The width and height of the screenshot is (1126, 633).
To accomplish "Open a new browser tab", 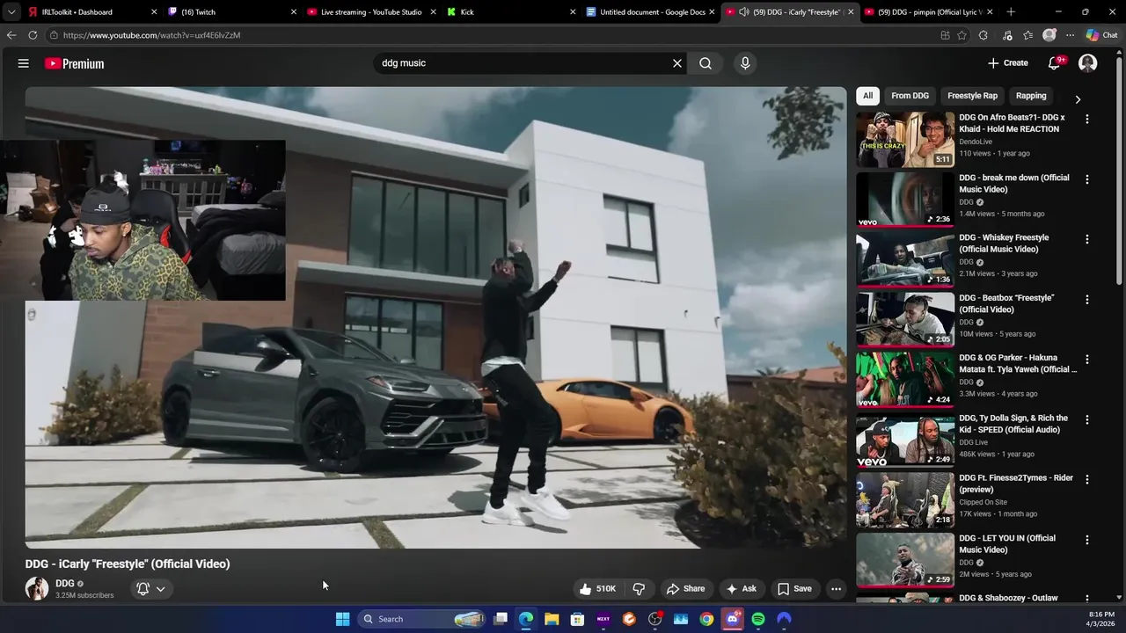I will point(1011,12).
